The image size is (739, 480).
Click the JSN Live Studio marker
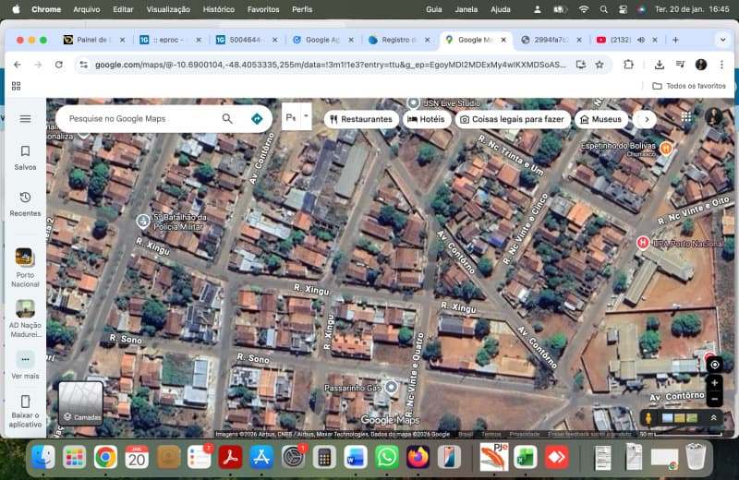[413, 102]
